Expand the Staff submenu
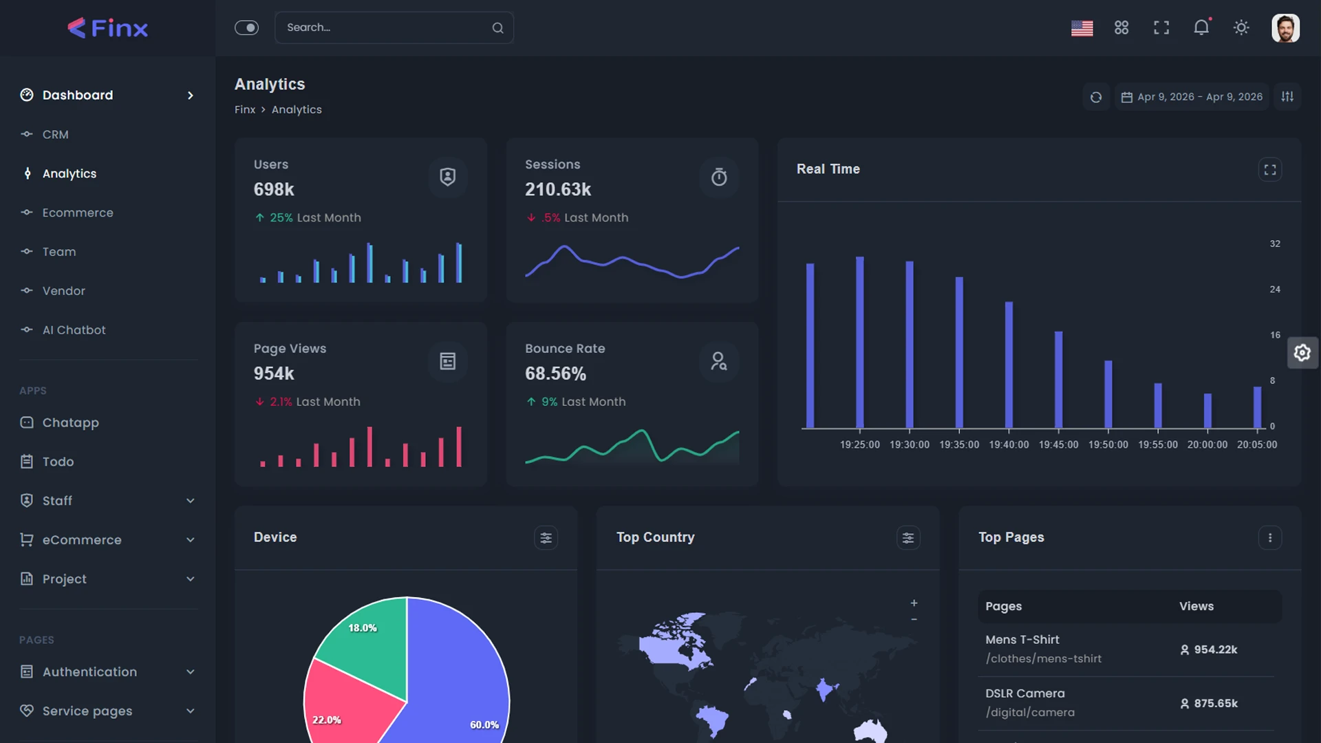Screen dimensions: 1321x743 click(x=191, y=501)
